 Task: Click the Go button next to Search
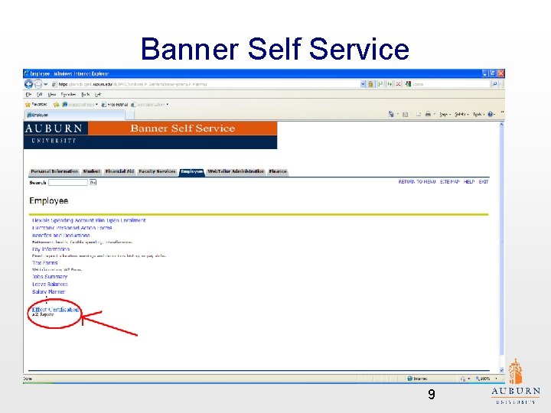tap(93, 182)
